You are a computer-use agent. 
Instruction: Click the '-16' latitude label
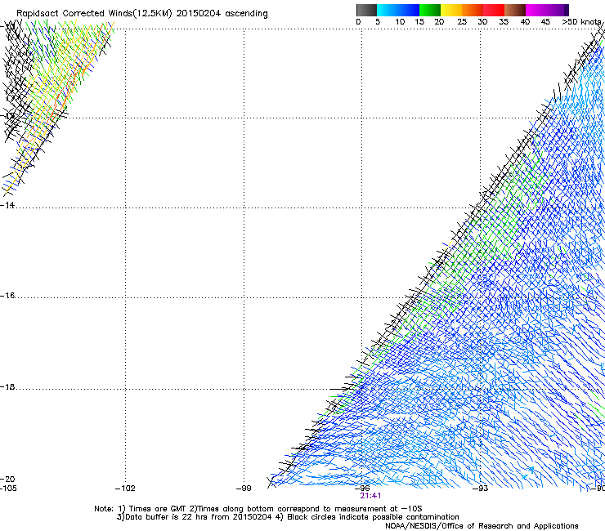pos(7,296)
